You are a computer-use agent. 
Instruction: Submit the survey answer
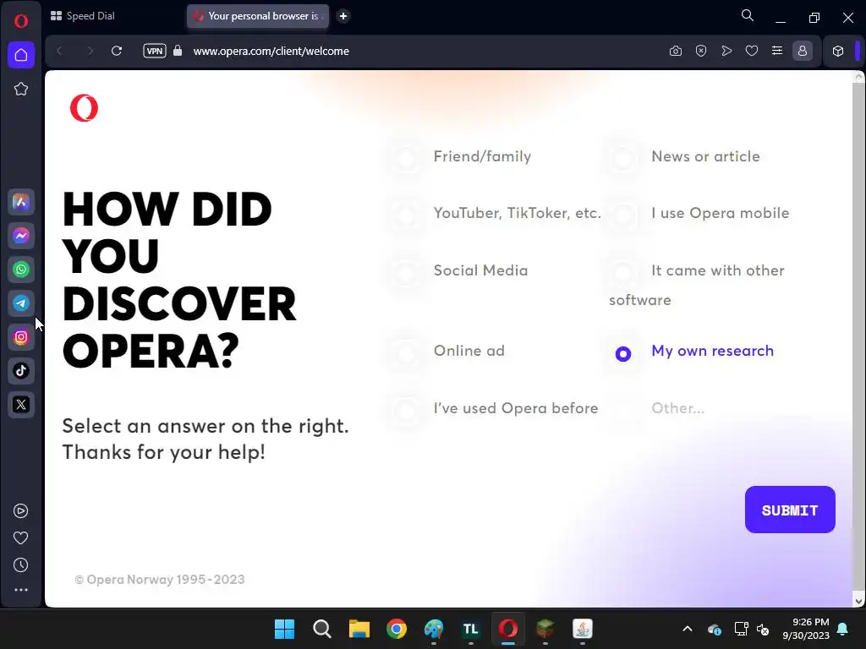pos(790,510)
